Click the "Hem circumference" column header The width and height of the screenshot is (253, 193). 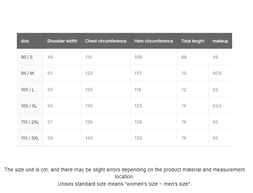click(153, 41)
